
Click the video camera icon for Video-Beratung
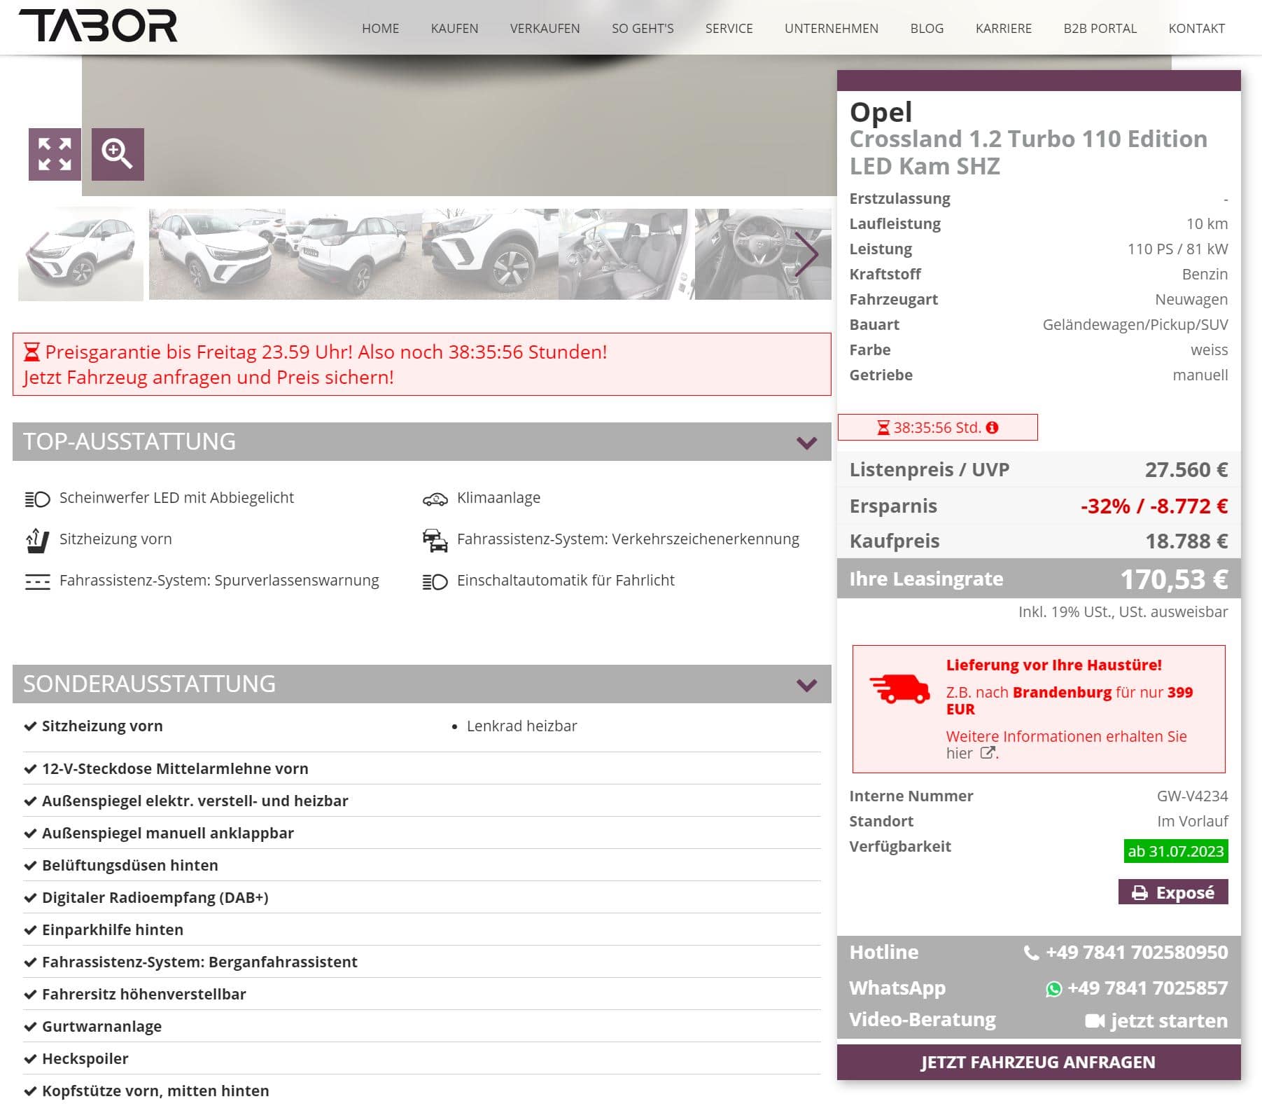coord(1095,1021)
